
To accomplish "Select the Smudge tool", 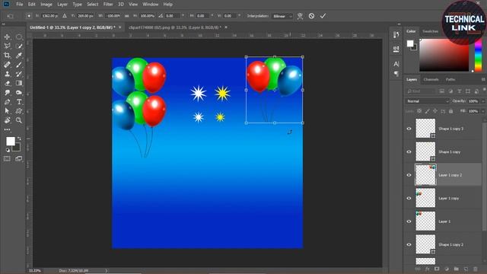I will 7,93.
